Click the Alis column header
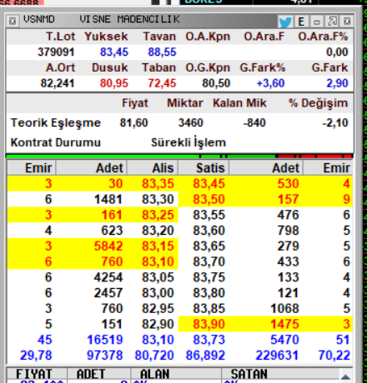Viewport: 367px width, 383px height. pos(163,168)
